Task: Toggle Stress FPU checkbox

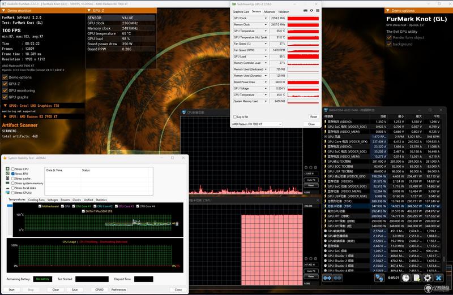Action: coord(13,174)
